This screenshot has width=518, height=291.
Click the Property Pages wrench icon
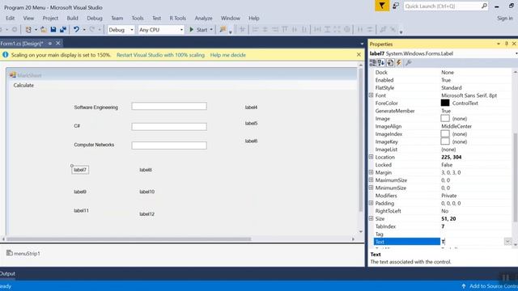pyautogui.click(x=408, y=63)
